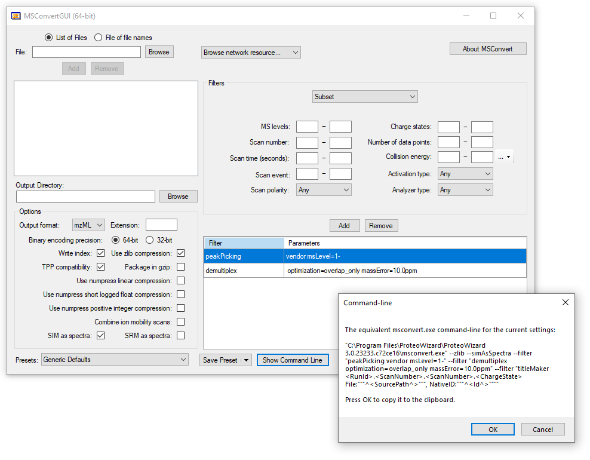The height and width of the screenshot is (460, 590).
Task: Click the About MSConvert button
Action: pyautogui.click(x=488, y=49)
